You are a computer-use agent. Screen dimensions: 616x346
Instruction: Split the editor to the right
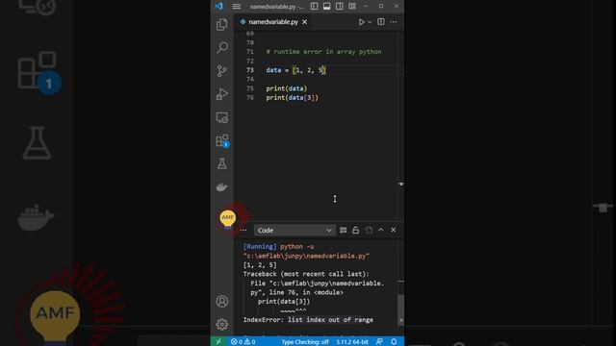point(381,21)
